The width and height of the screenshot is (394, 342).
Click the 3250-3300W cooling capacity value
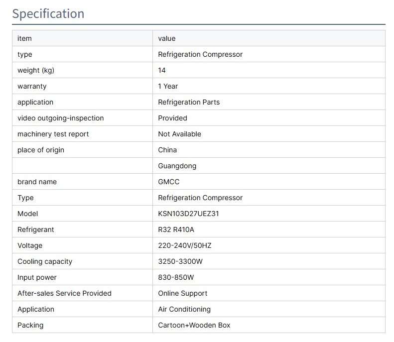pos(180,261)
